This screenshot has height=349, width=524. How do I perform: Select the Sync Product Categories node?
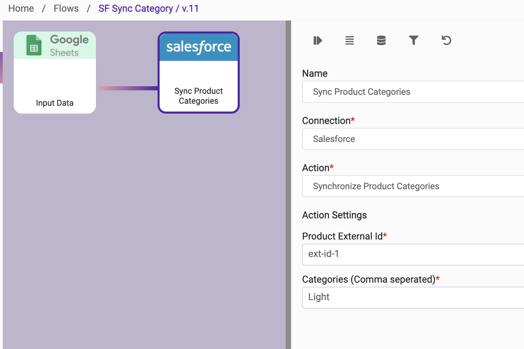(199, 92)
